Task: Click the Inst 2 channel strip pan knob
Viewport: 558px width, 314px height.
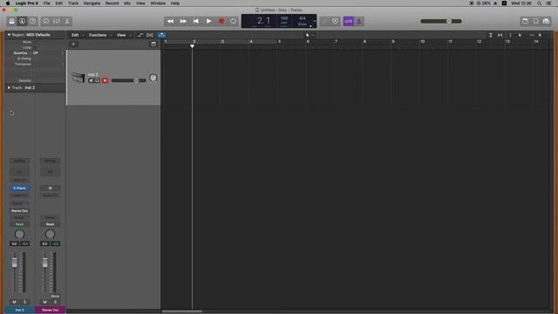Action: [x=19, y=235]
